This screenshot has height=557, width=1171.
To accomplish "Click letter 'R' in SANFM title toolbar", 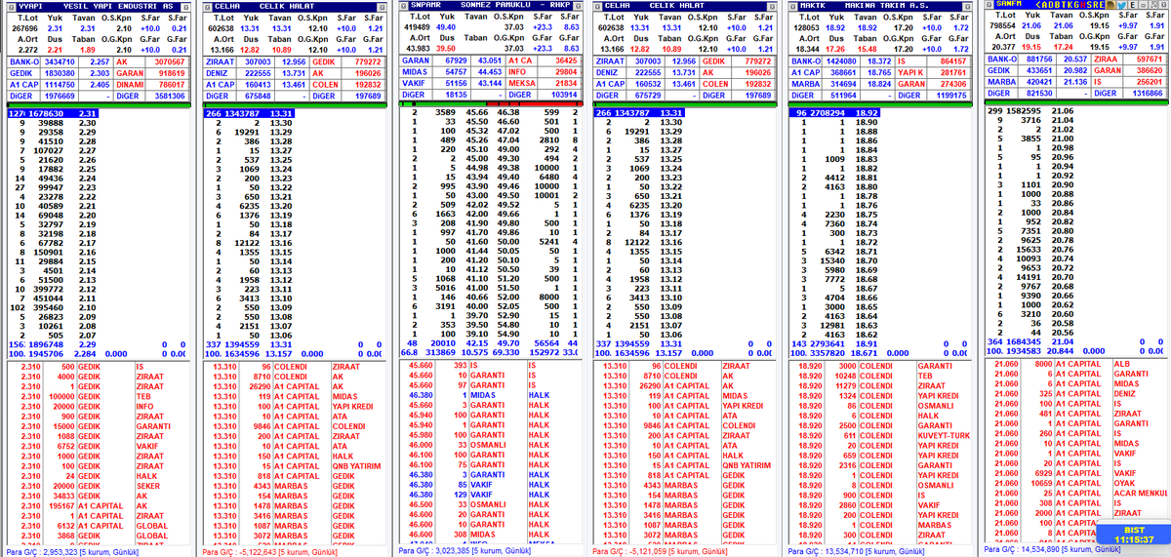I will point(1095,5).
